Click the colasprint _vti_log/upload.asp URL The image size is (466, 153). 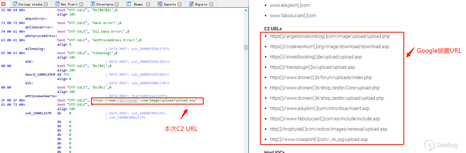[319, 139]
